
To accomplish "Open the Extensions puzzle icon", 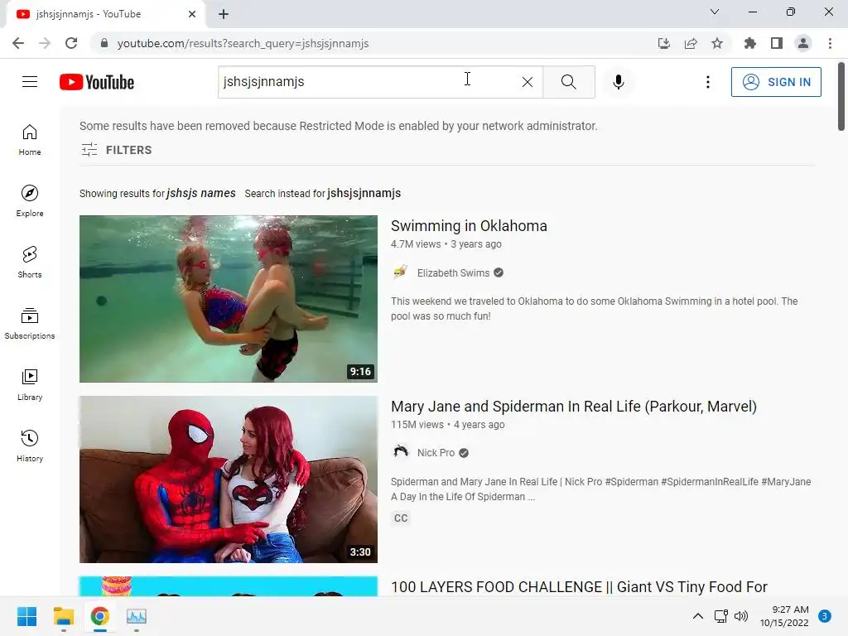I will pyautogui.click(x=749, y=43).
